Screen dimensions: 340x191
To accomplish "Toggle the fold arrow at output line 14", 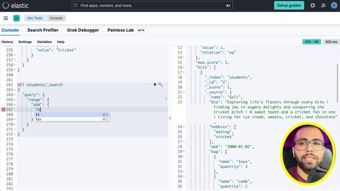I will (184, 57).
